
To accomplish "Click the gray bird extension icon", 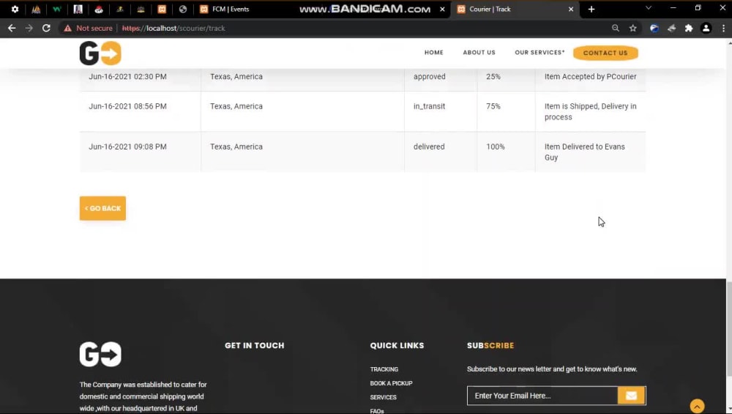I will tap(671, 28).
